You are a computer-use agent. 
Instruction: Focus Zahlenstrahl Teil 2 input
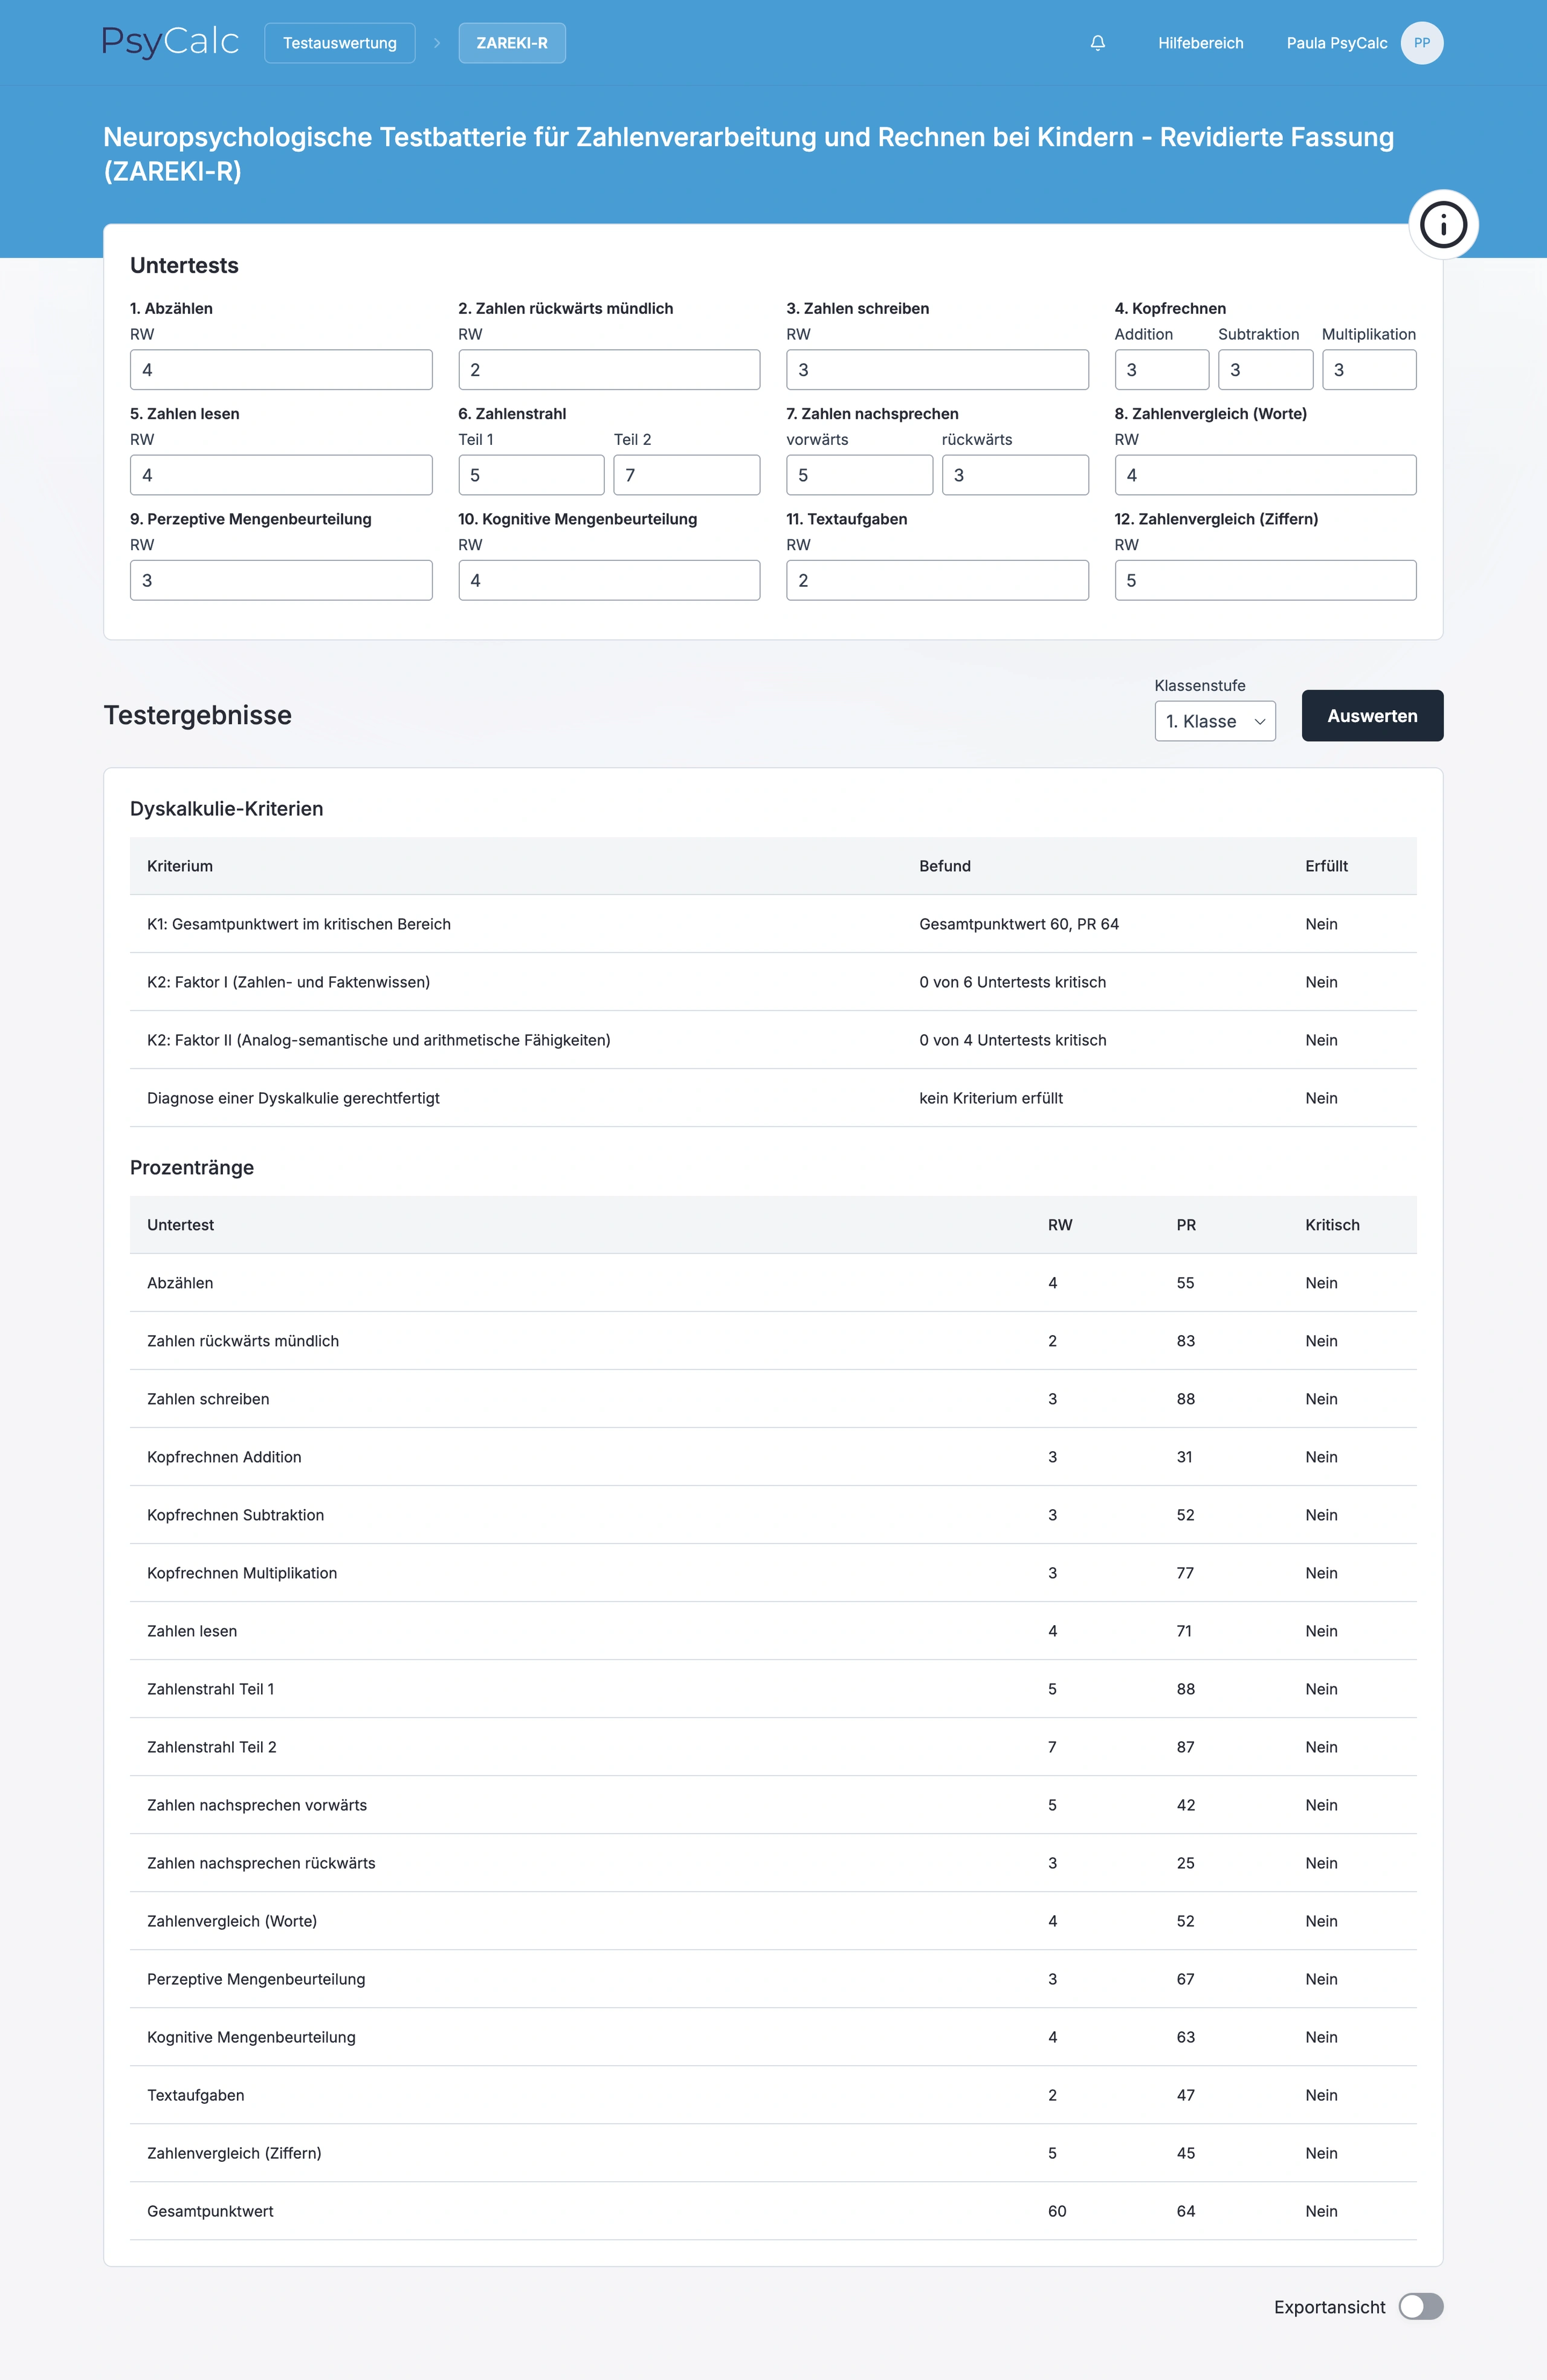[686, 475]
